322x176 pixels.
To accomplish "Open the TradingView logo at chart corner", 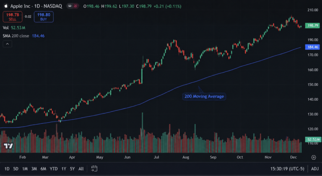I will 8,146.
